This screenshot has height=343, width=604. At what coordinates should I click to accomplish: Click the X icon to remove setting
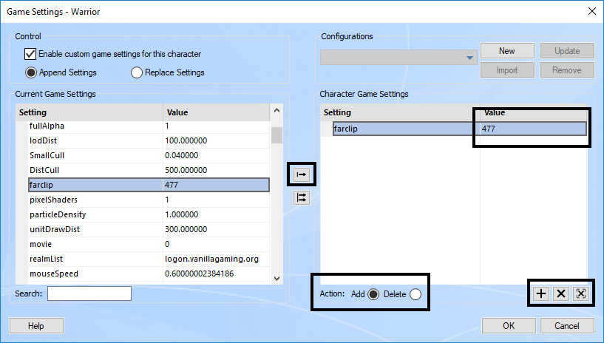click(x=561, y=294)
